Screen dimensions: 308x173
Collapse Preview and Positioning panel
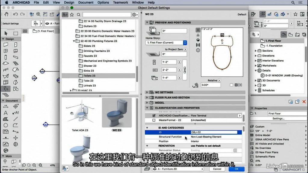[x=147, y=23]
